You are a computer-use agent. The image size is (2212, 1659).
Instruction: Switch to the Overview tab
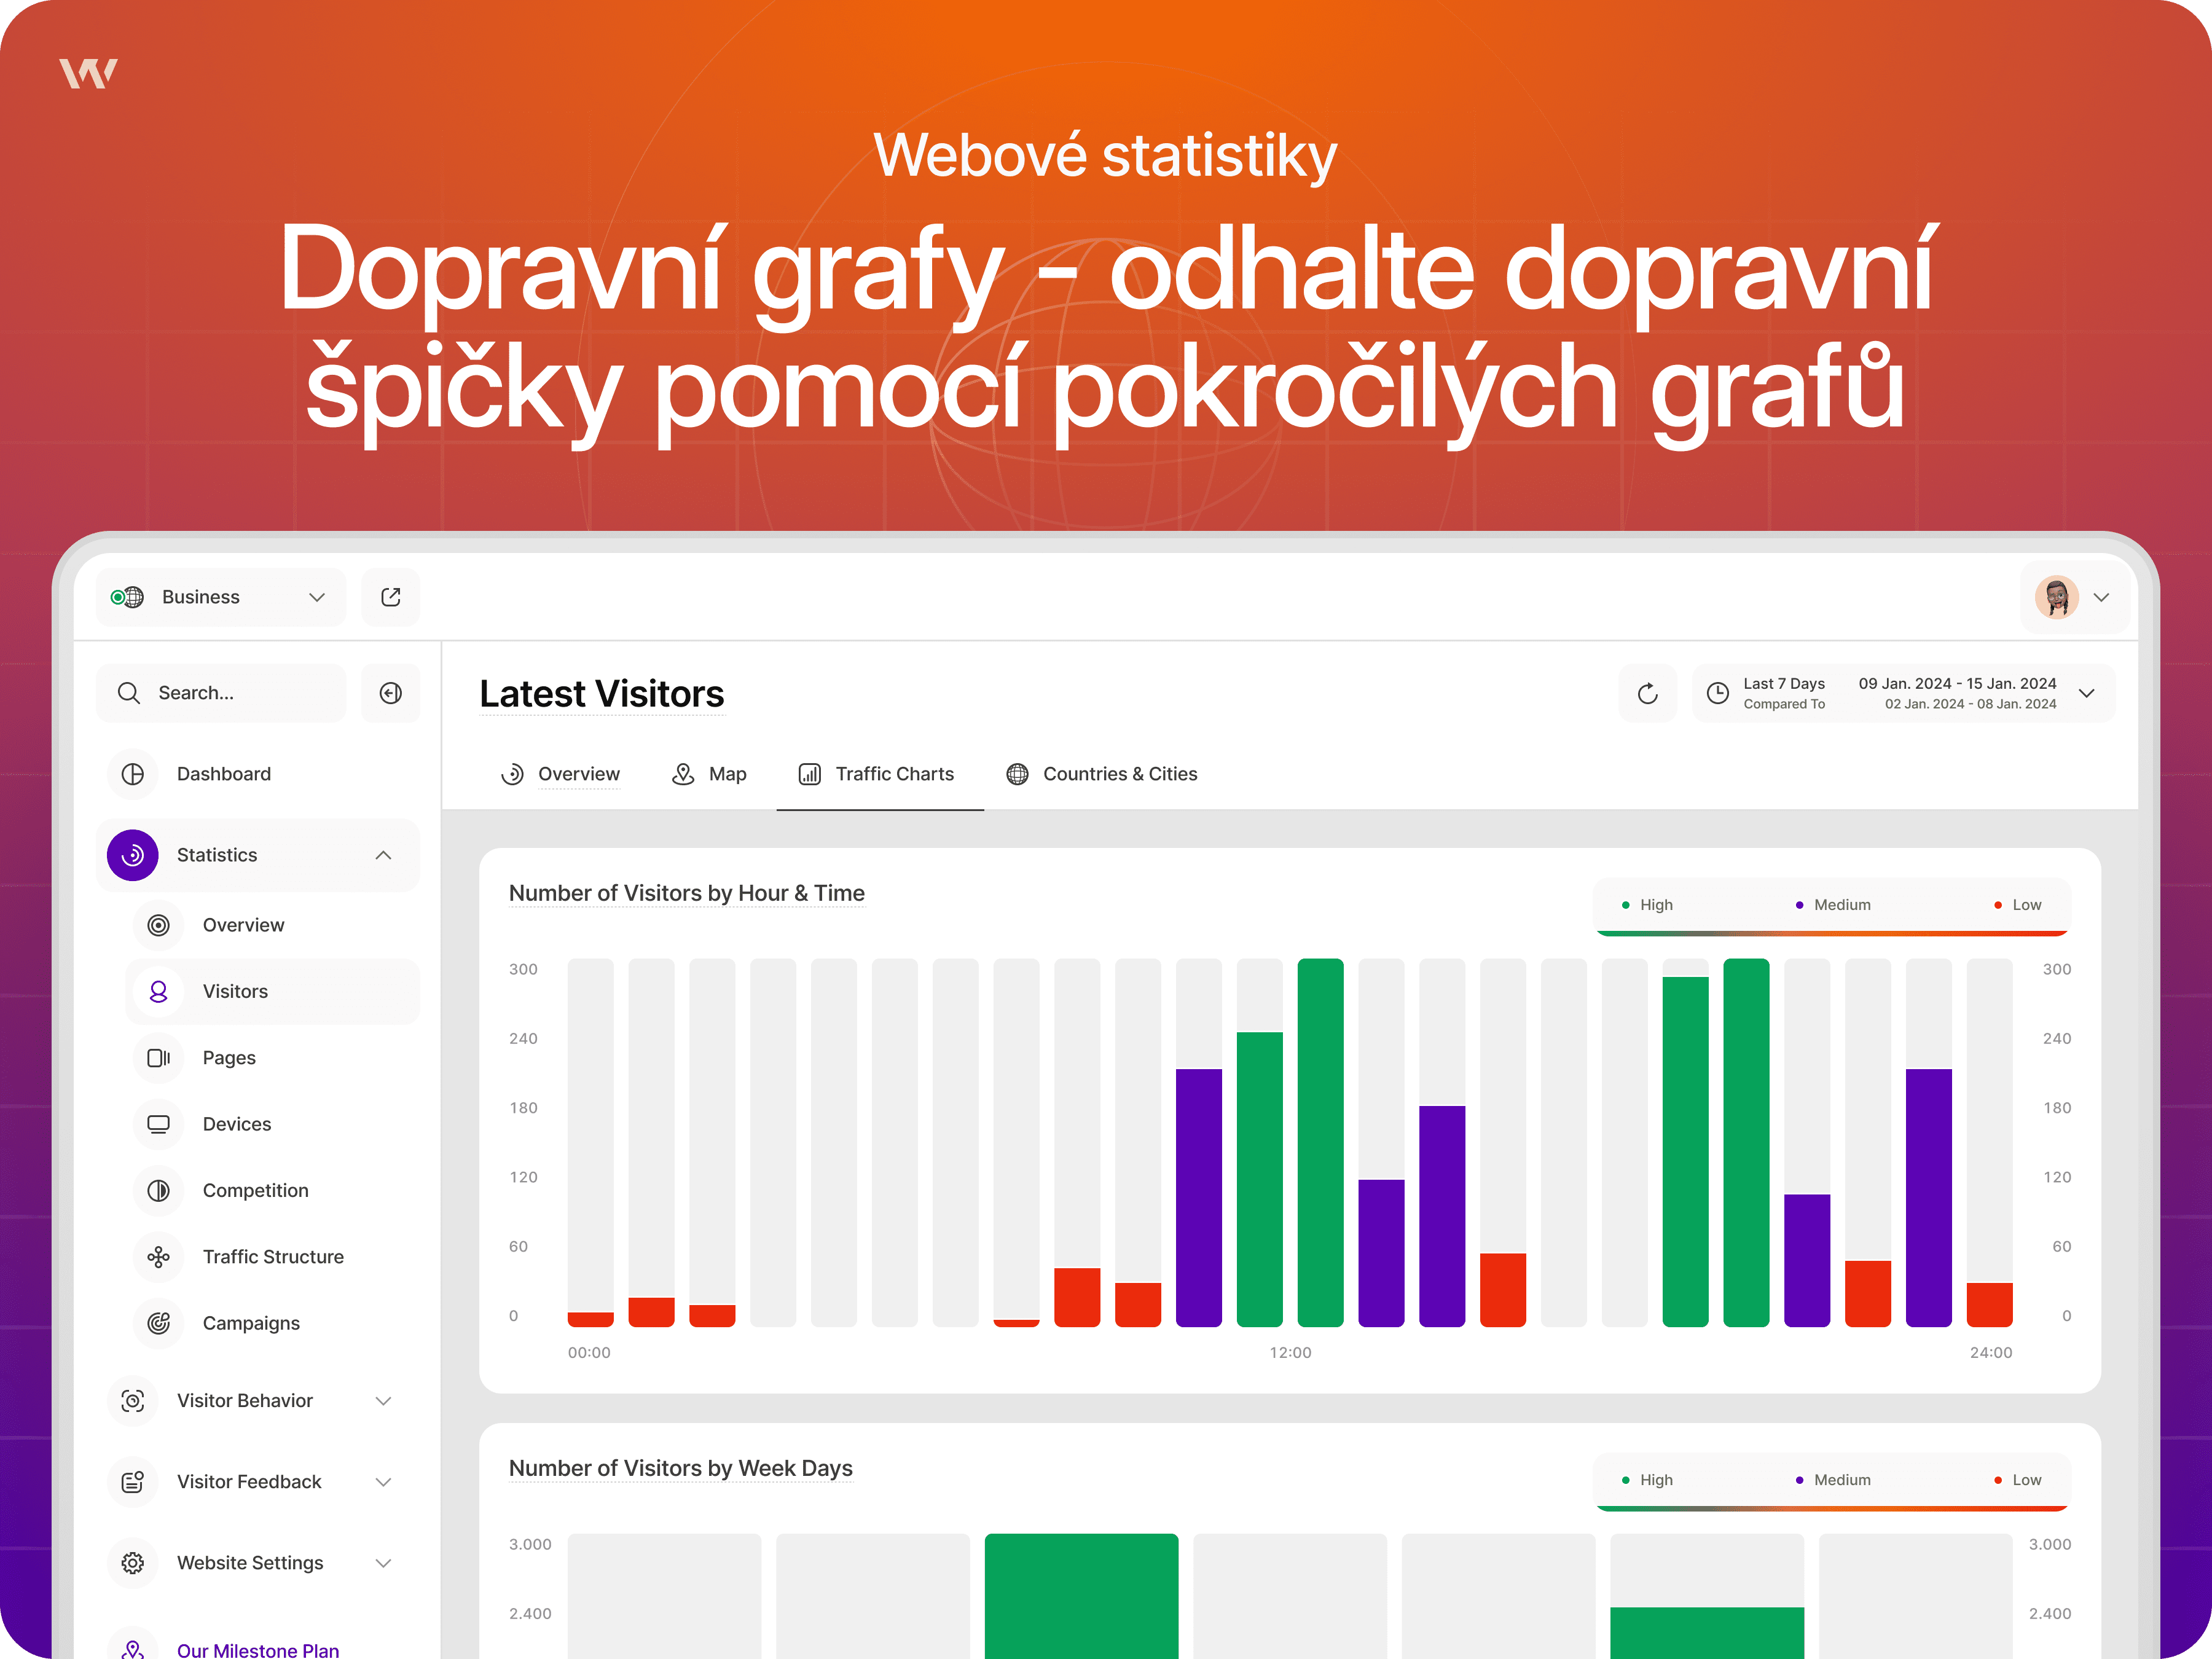click(560, 774)
